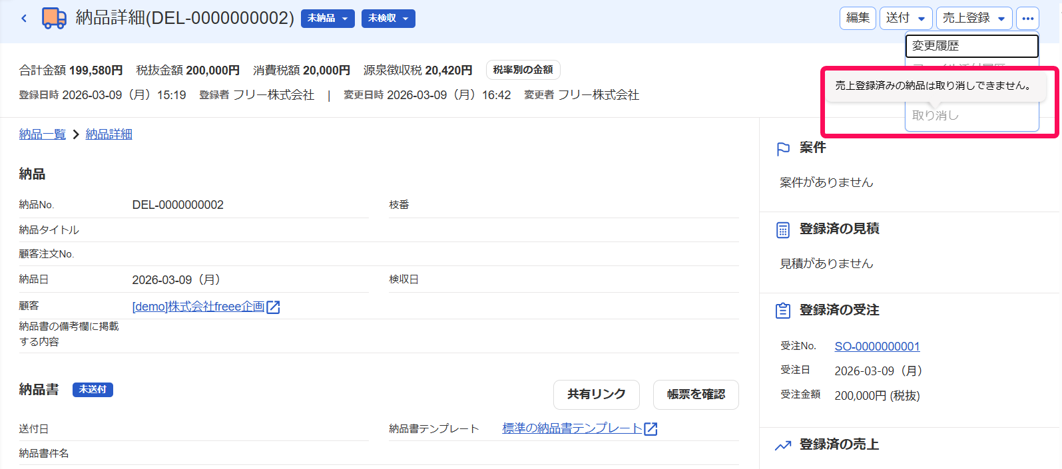Open the 未検収 status dropdown

388,19
